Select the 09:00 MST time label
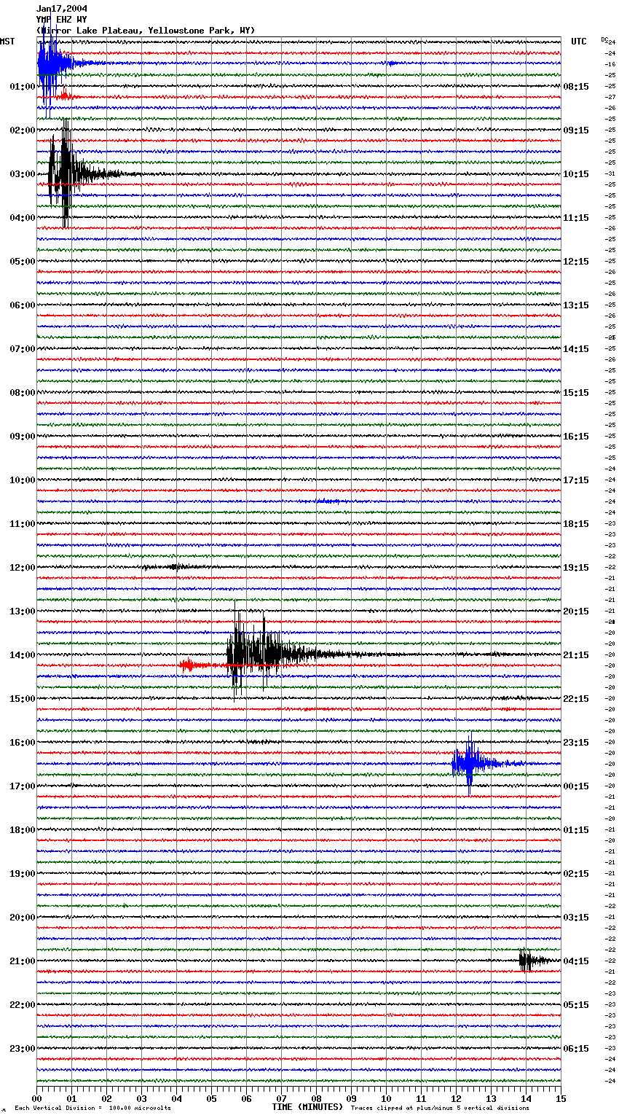Image resolution: width=619 pixels, height=1118 pixels. tap(23, 437)
